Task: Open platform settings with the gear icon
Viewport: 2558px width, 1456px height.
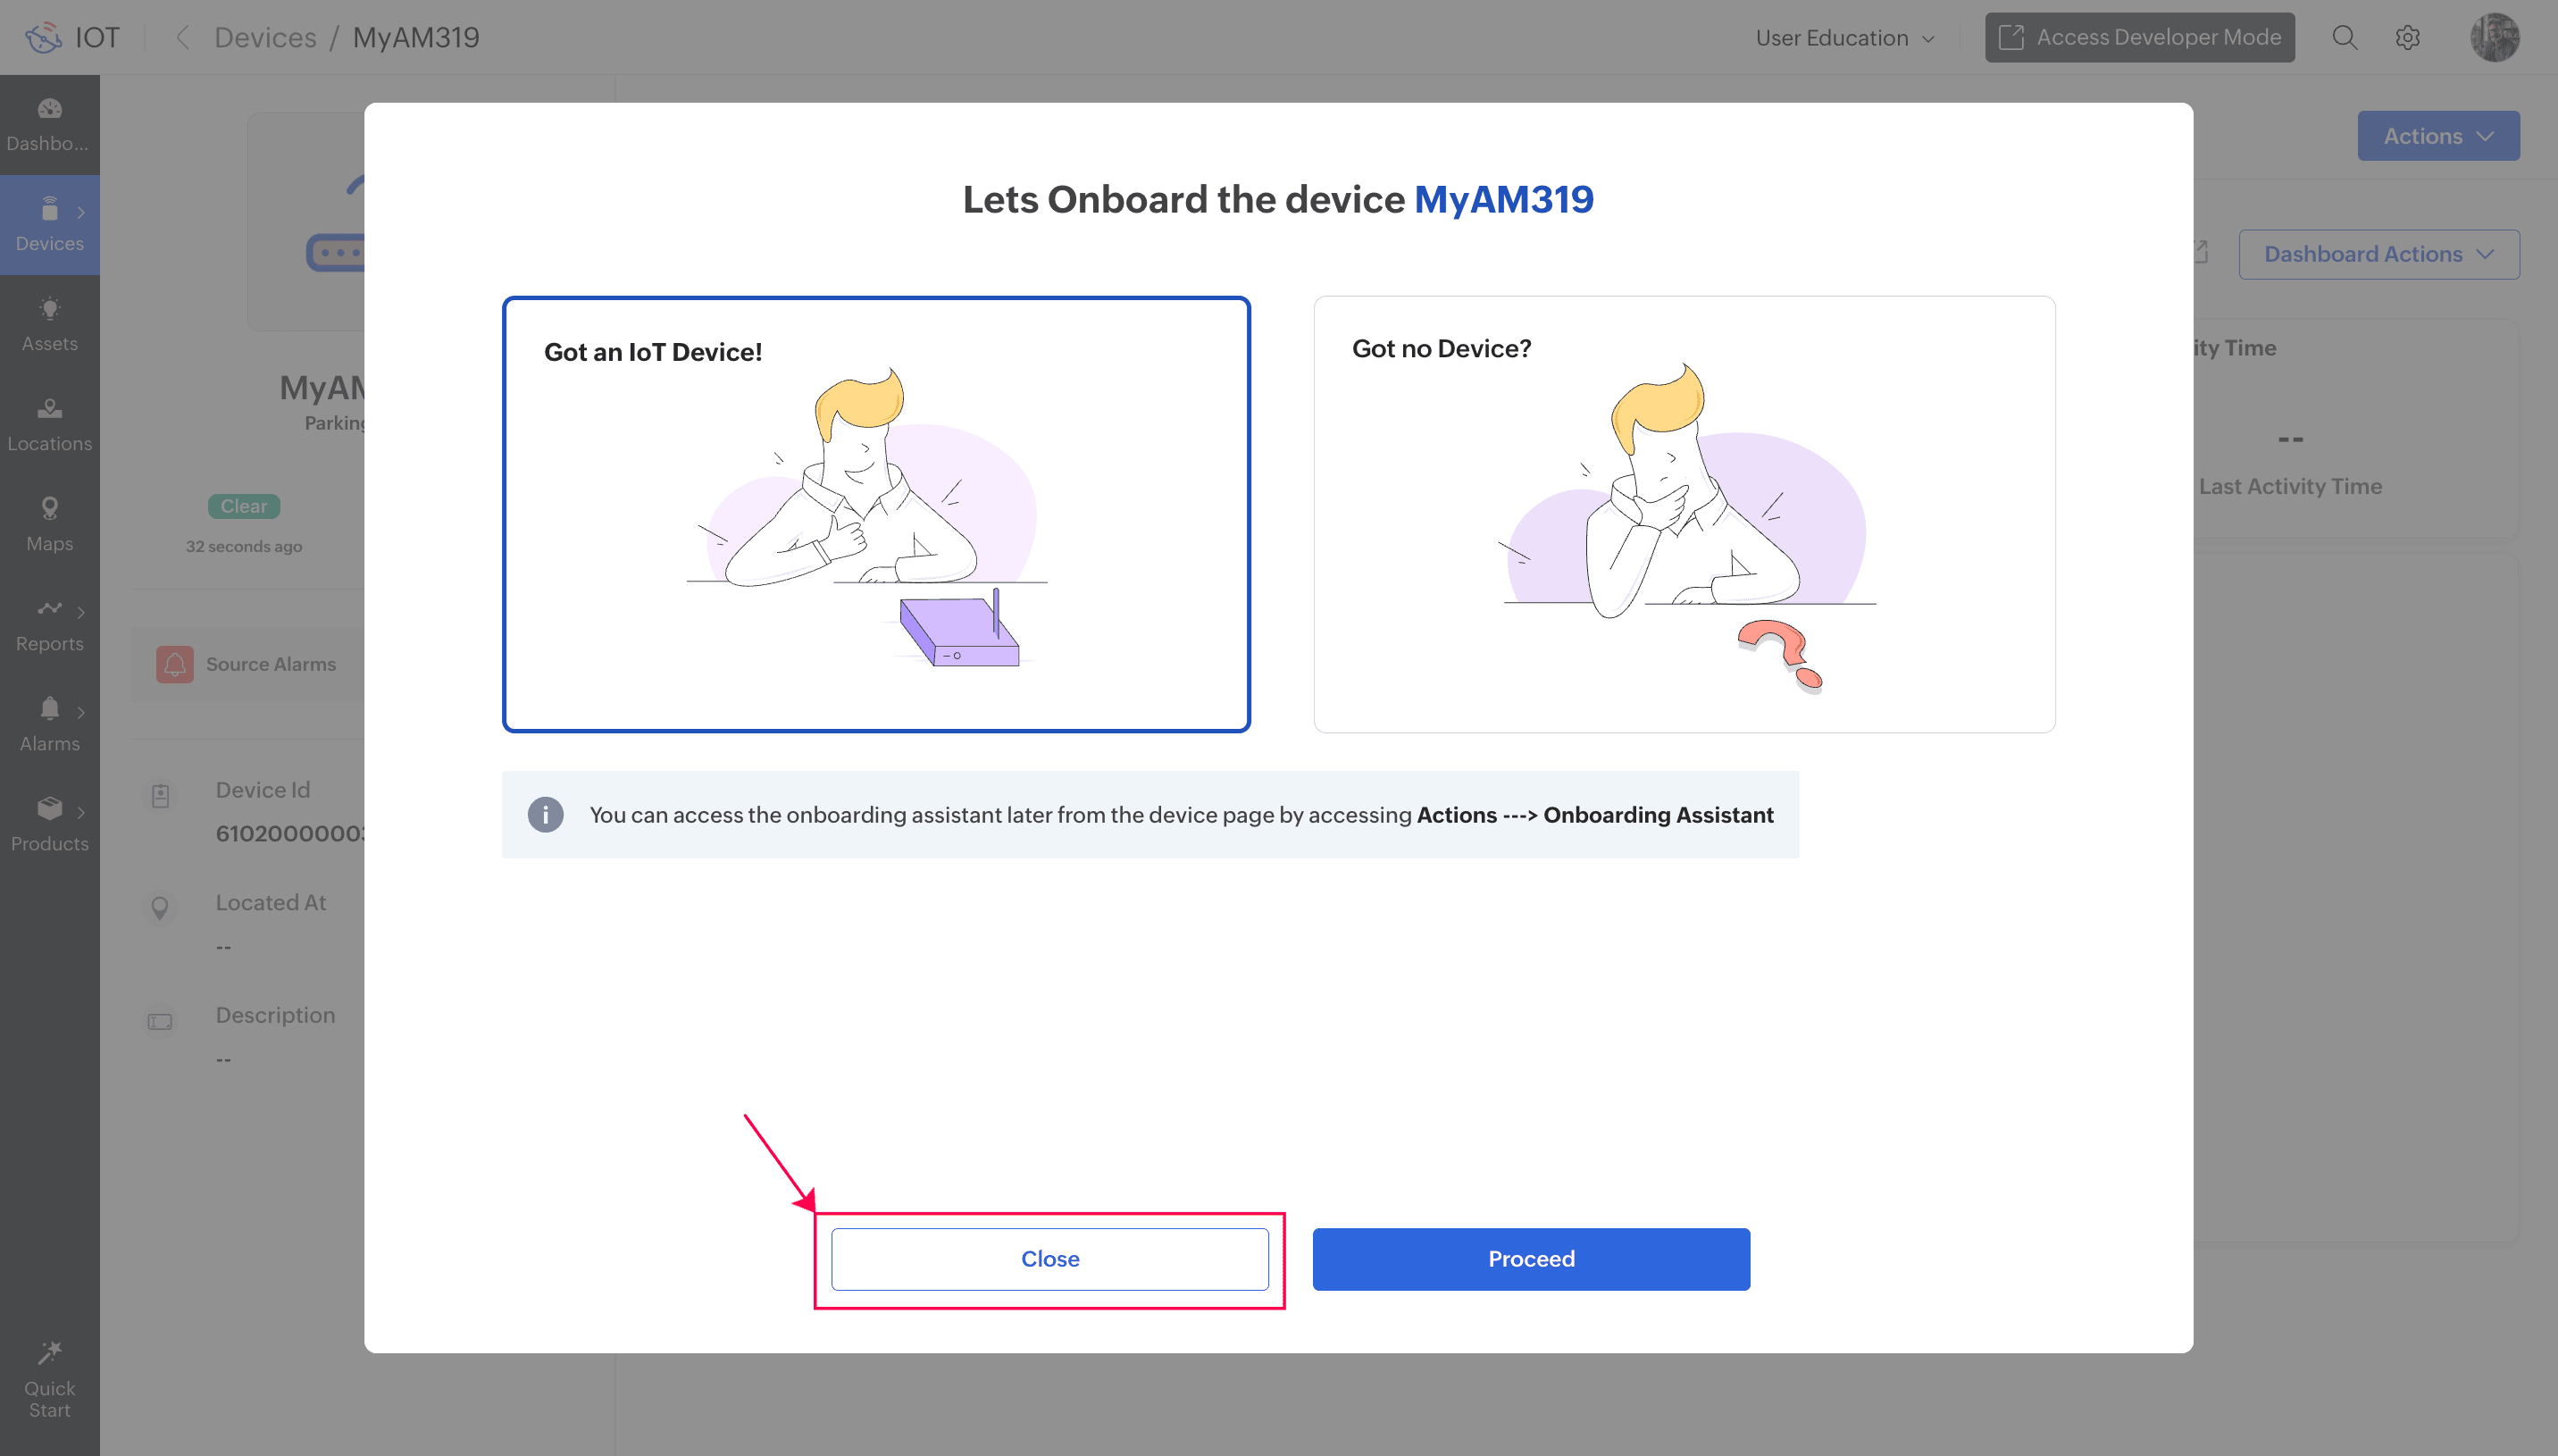Action: click(2408, 37)
